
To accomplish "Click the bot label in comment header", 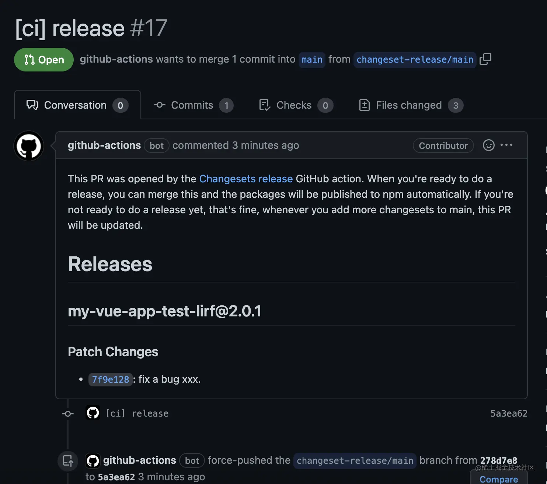I will pos(156,145).
